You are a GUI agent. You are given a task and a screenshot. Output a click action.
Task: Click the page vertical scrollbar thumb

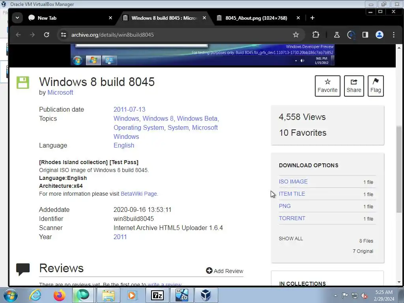coord(399,169)
